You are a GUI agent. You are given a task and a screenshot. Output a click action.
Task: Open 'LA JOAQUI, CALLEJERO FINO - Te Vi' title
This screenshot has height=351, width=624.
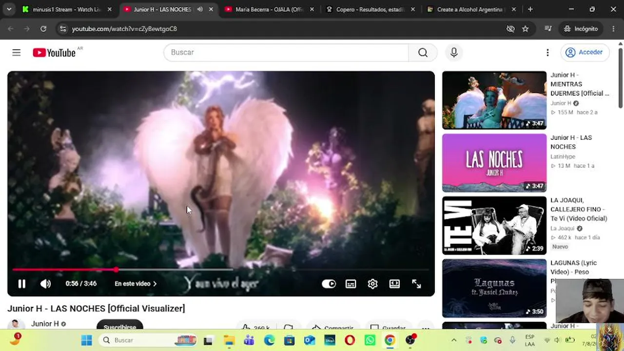point(579,209)
